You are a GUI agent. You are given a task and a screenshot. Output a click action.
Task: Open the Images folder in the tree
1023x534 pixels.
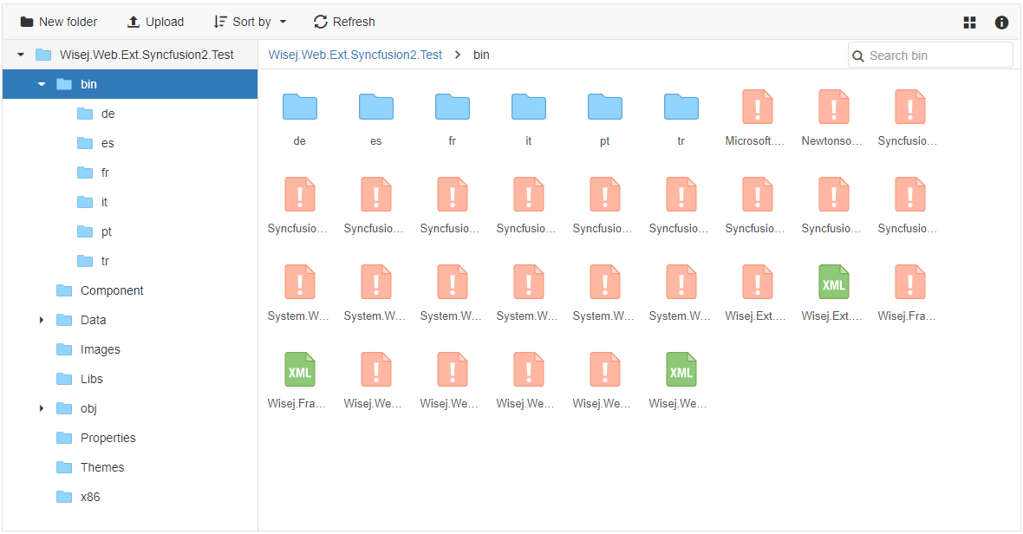click(x=130, y=349)
